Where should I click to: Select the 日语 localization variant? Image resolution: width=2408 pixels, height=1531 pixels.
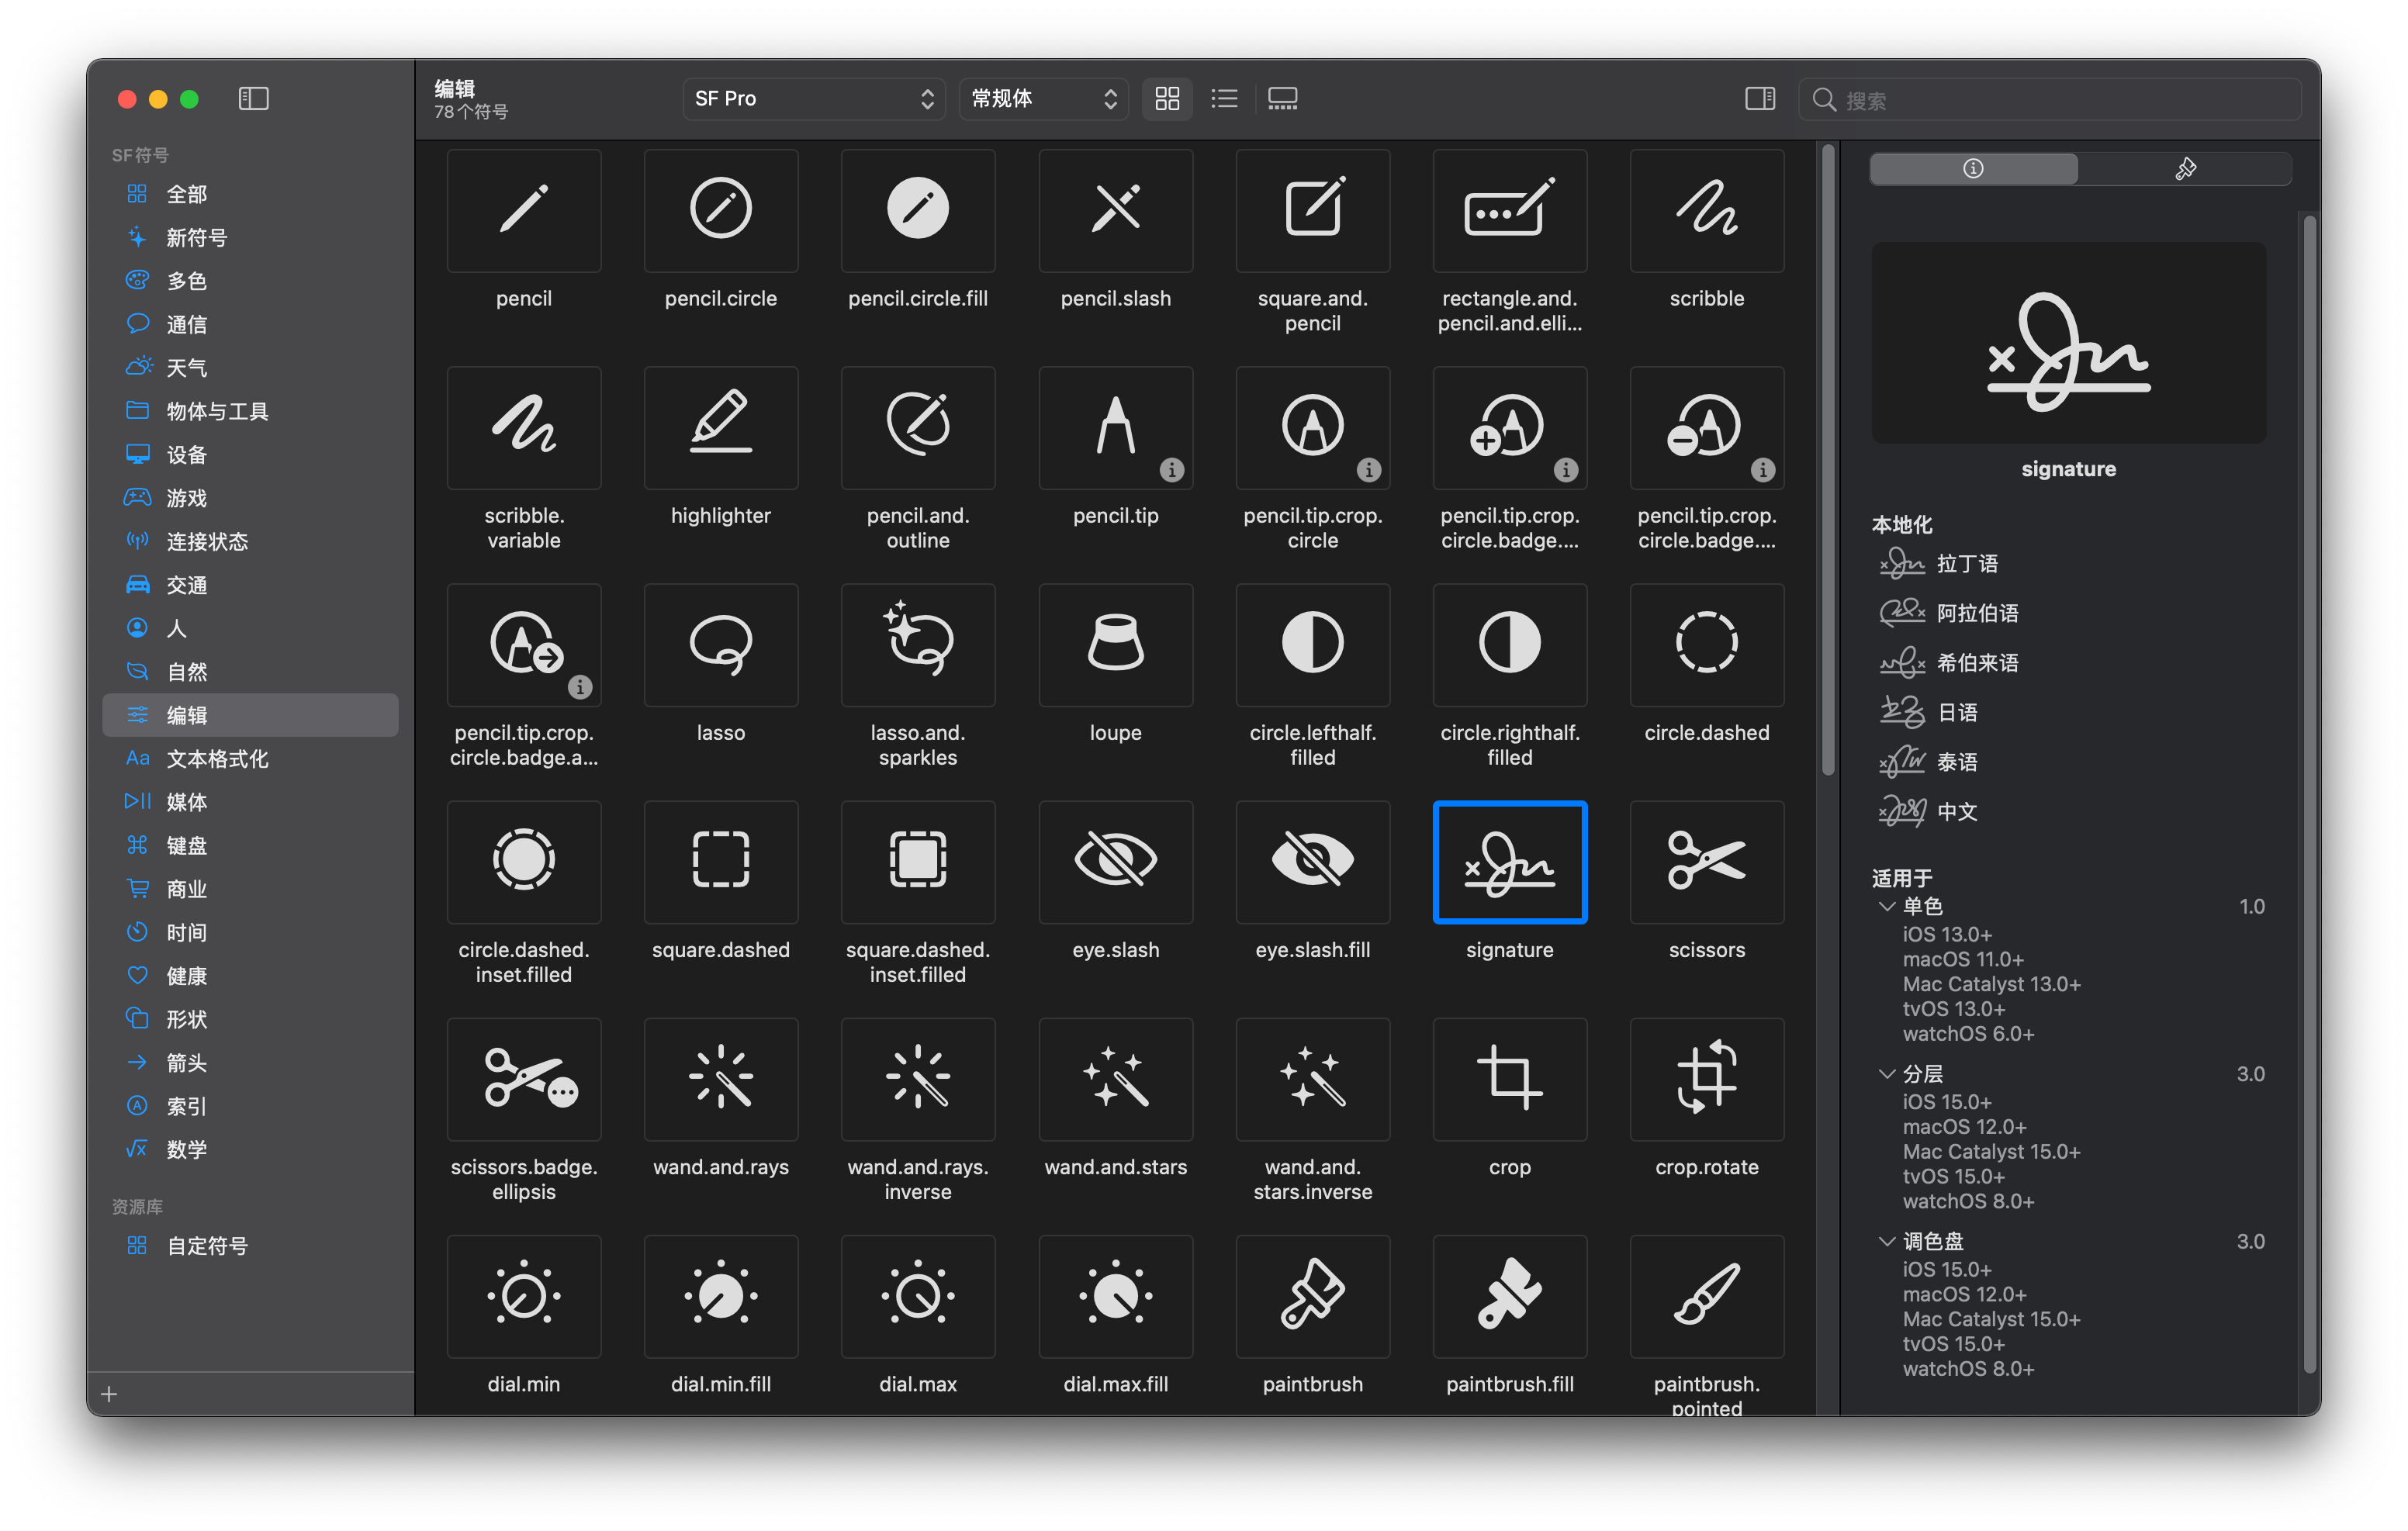(x=1928, y=712)
